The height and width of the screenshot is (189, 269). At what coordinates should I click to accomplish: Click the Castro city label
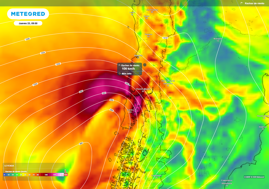tap(130, 110)
